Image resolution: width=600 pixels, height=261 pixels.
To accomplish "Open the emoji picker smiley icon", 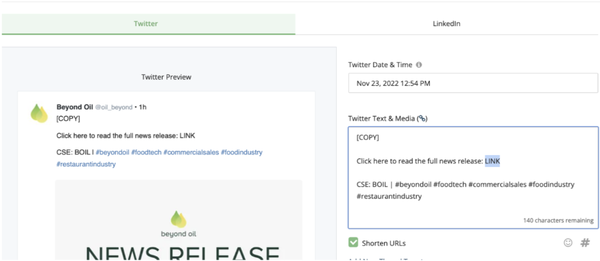I will pos(568,243).
